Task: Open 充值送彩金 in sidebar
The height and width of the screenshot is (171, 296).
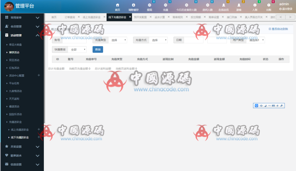Action: [x=15, y=122]
